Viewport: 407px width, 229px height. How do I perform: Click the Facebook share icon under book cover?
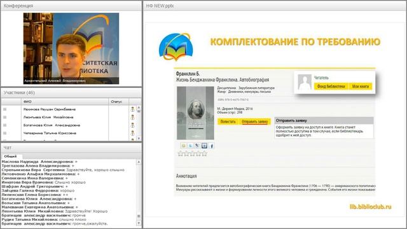(x=212, y=146)
